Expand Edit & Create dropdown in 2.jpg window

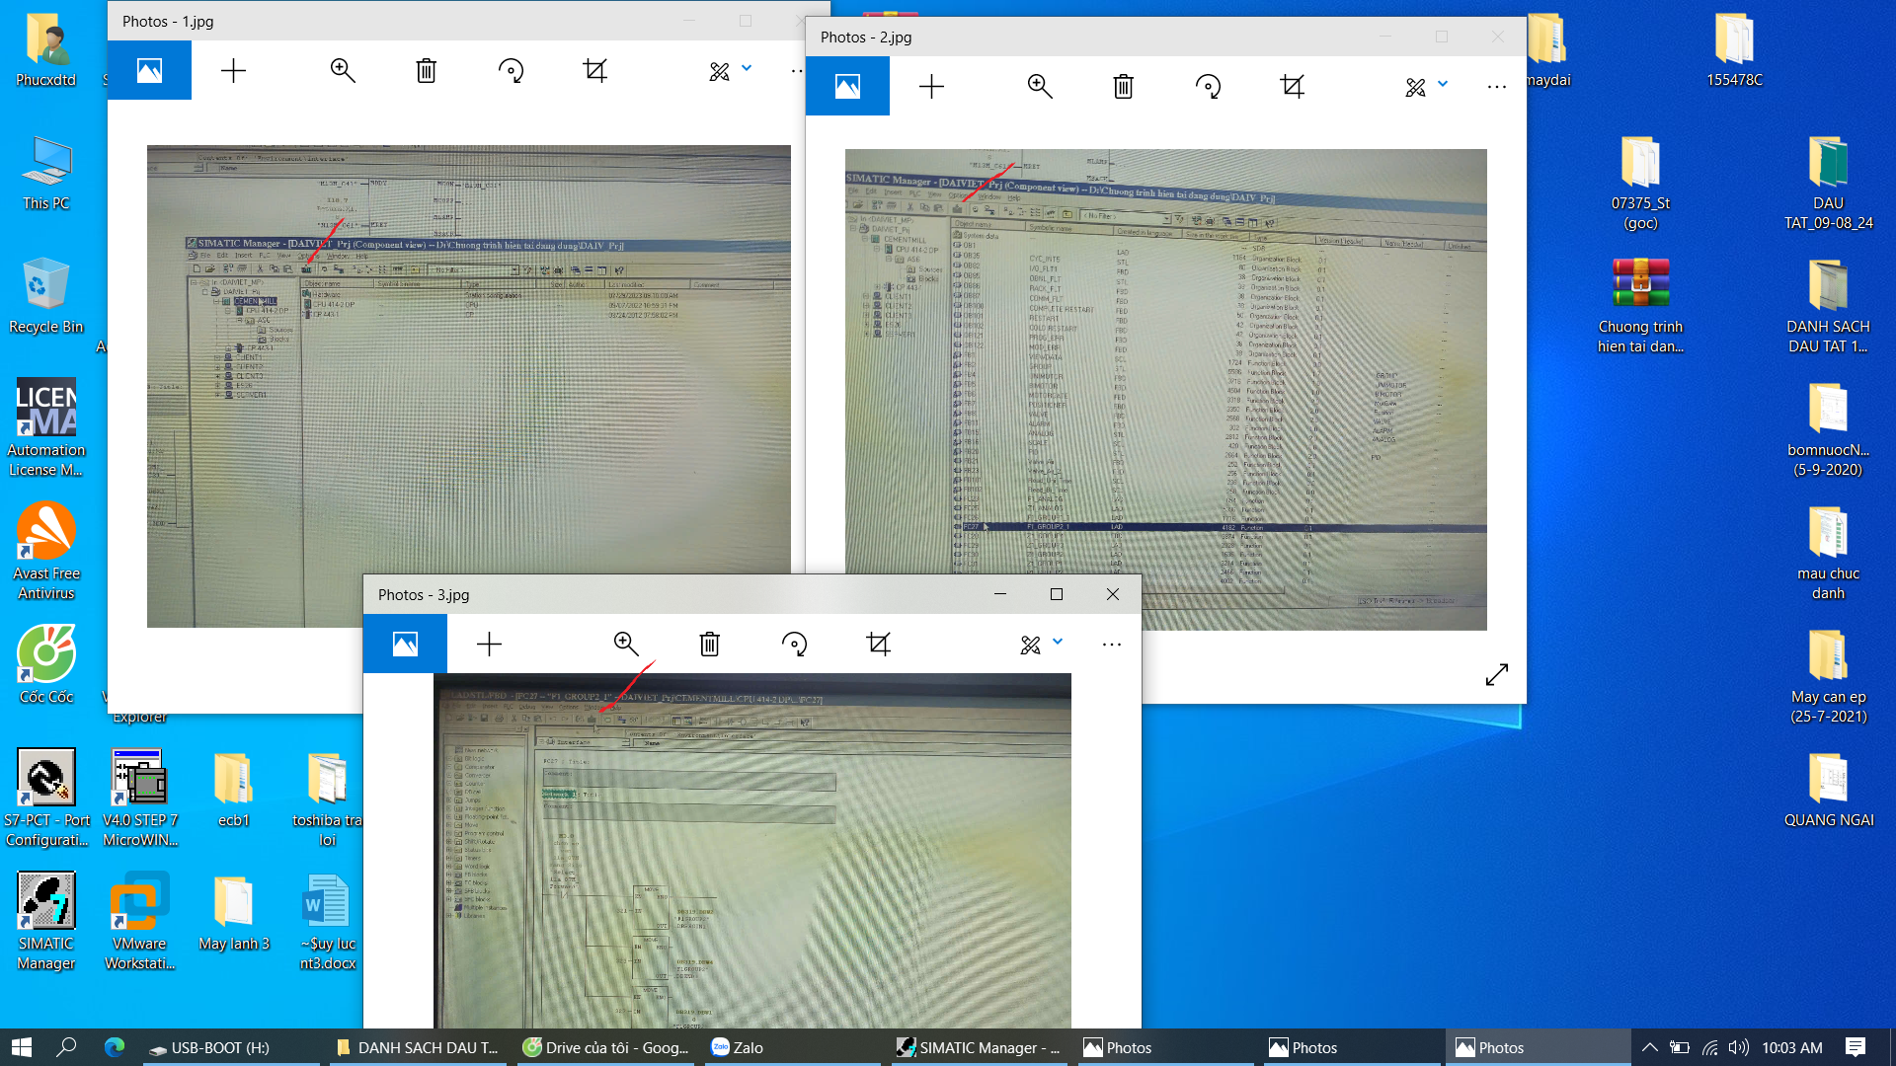click(x=1427, y=87)
